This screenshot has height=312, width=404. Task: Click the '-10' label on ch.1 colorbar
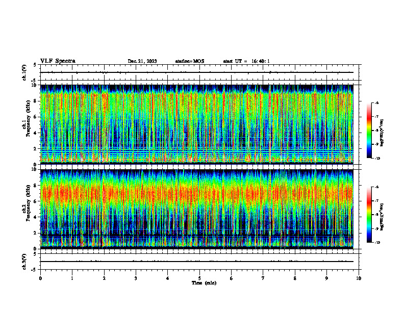point(377,158)
